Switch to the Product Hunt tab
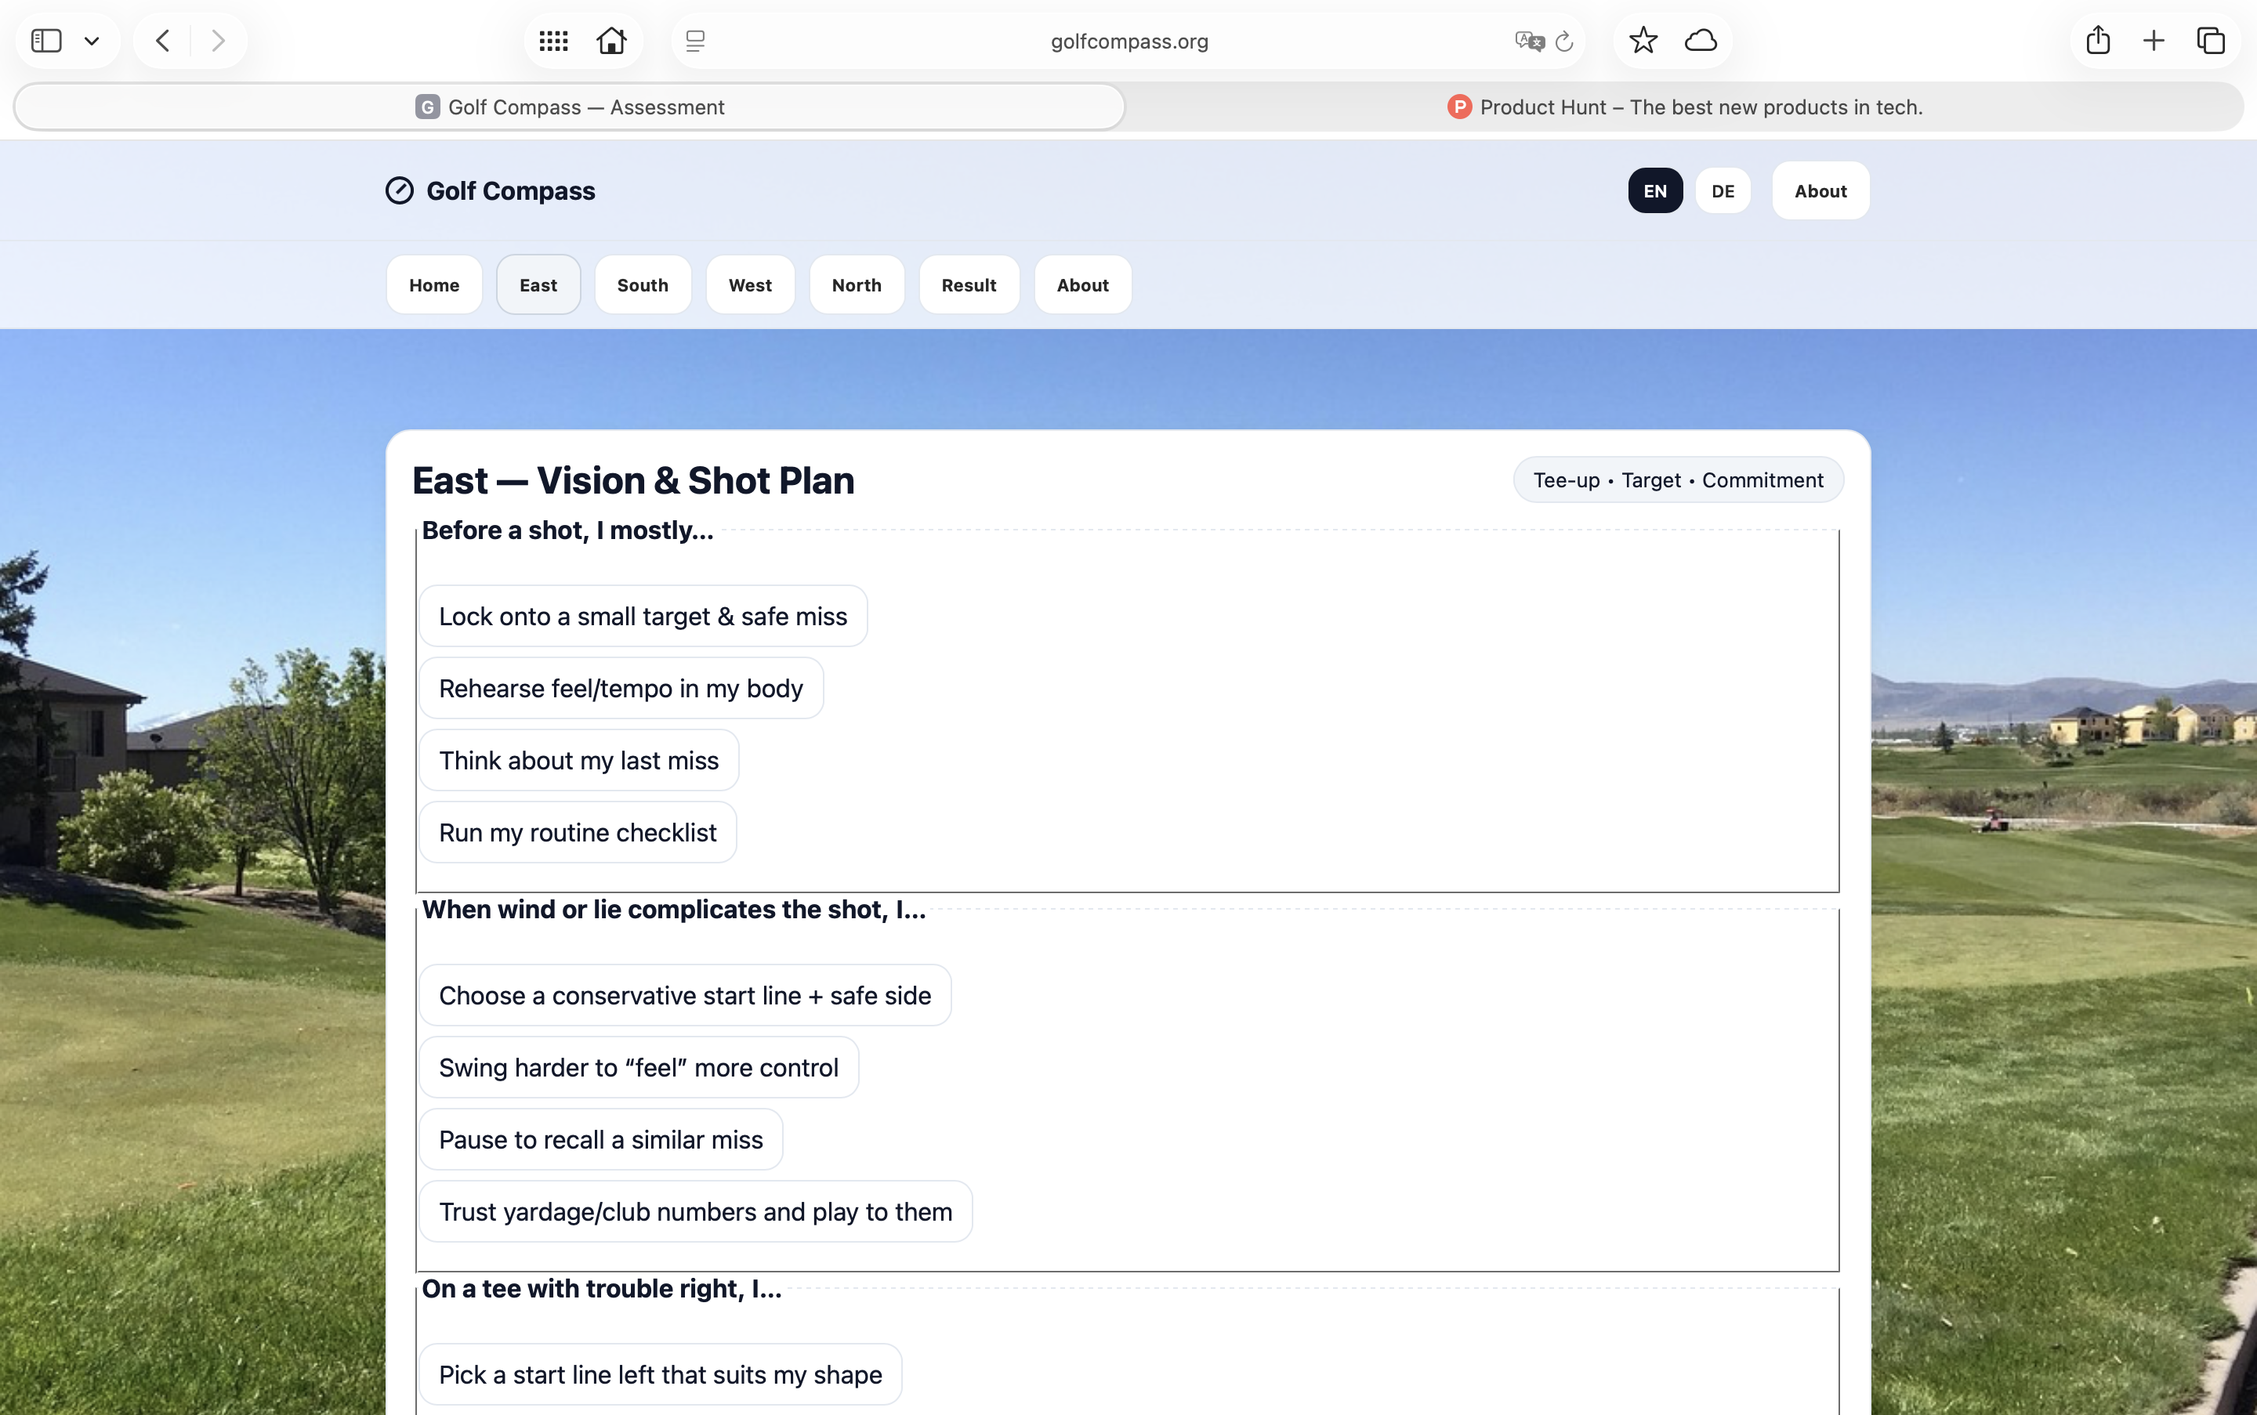 [1684, 107]
